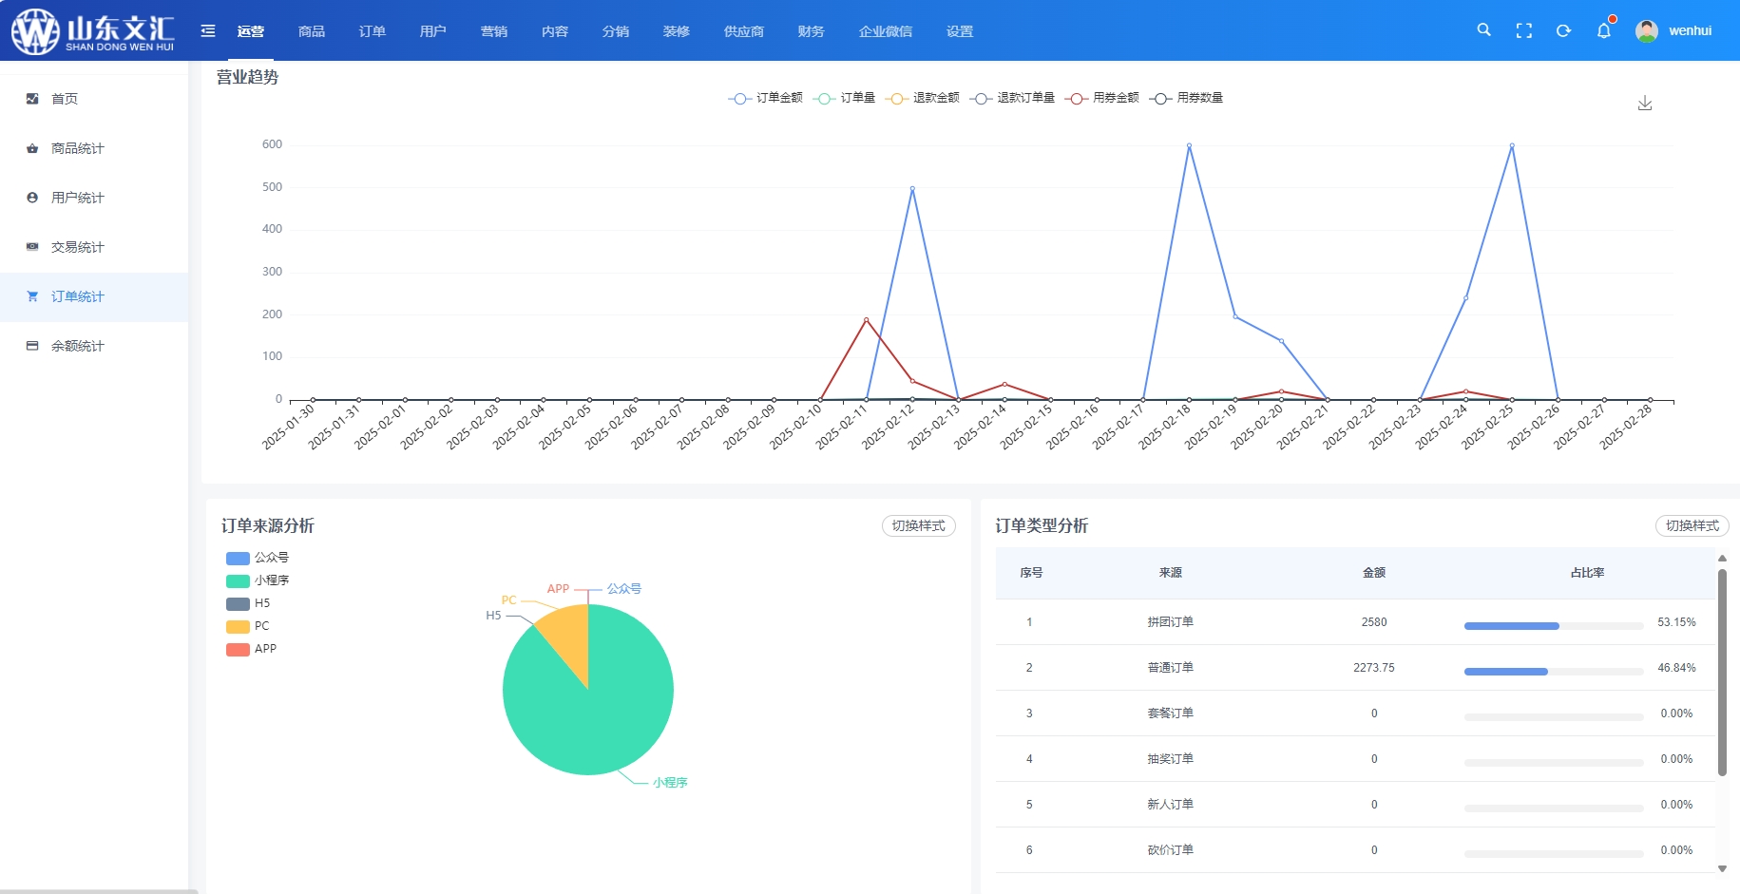Toggle 用券金额 series in chart legend

[1101, 98]
